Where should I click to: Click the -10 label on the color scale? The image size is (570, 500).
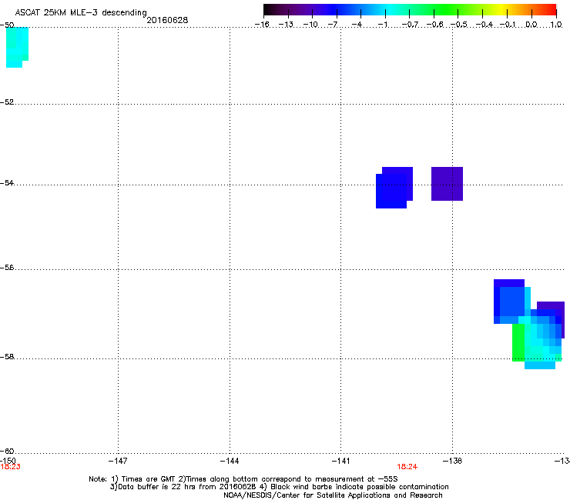coord(311,25)
